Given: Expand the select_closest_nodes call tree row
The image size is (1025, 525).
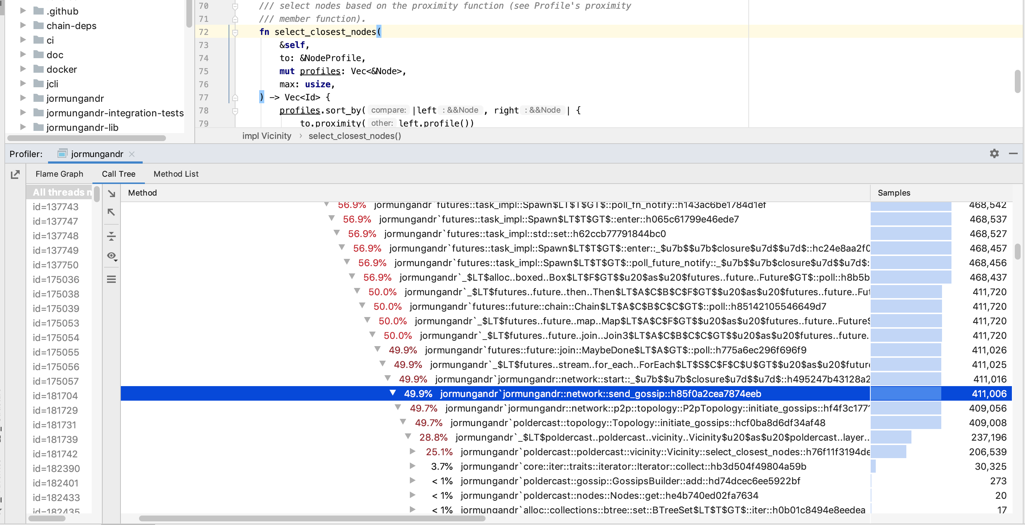Looking at the screenshot, I should tap(413, 452).
